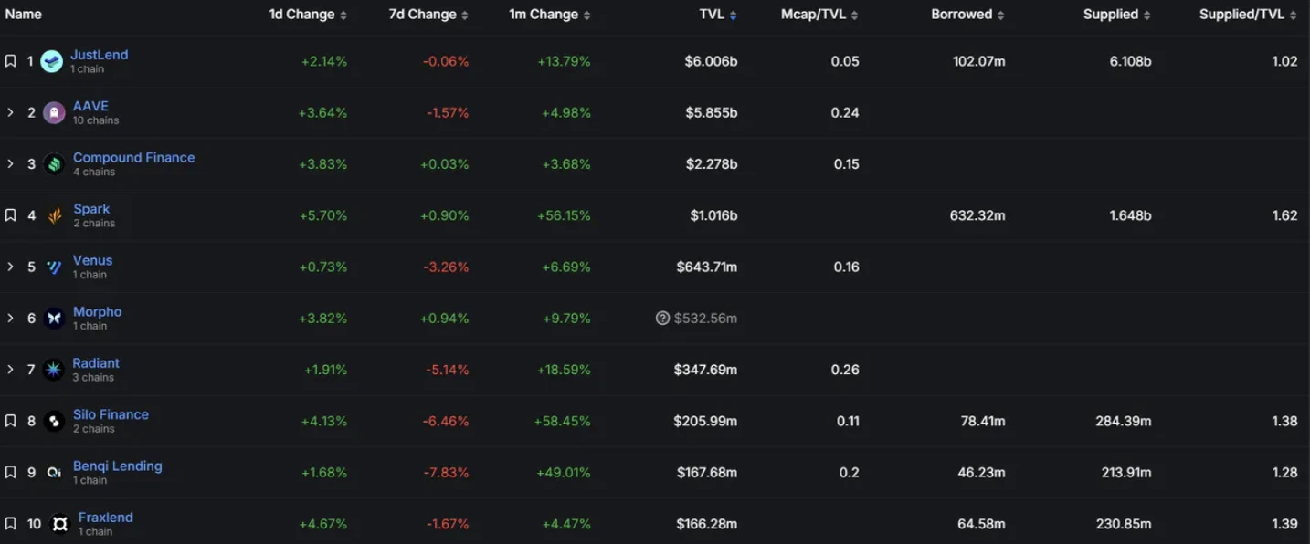This screenshot has height=544, width=1310.
Task: Expand the Compound Finance row
Action: tap(11, 164)
